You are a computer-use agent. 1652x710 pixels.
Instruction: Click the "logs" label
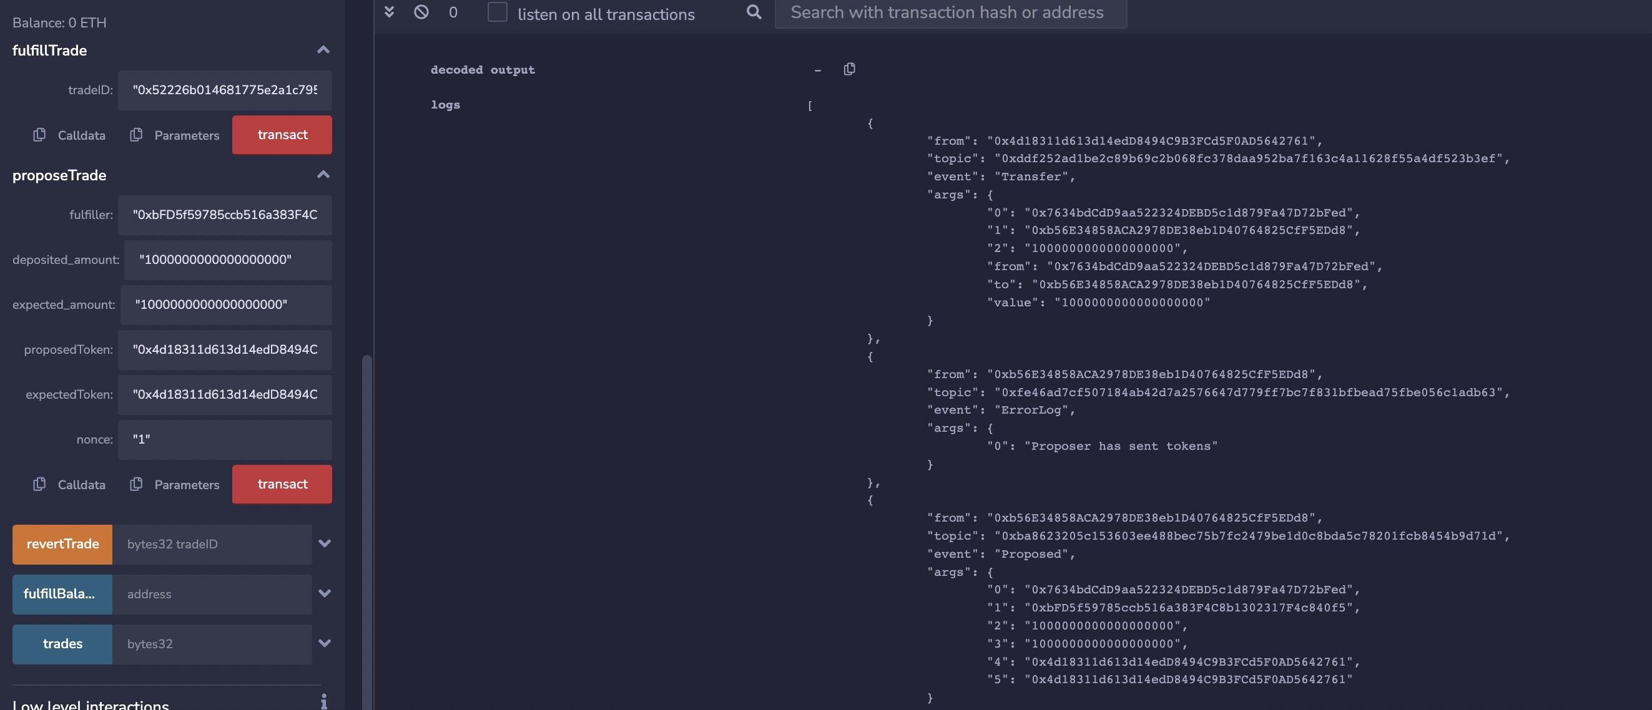coord(445,104)
